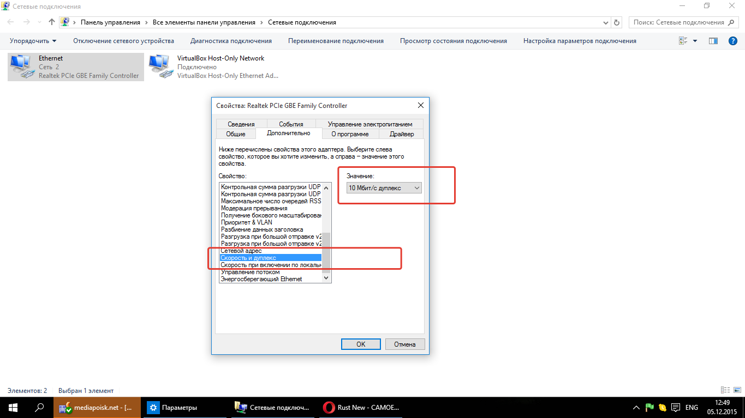Click Настройка параметров подключения
Viewport: 745px width, 418px height.
580,41
